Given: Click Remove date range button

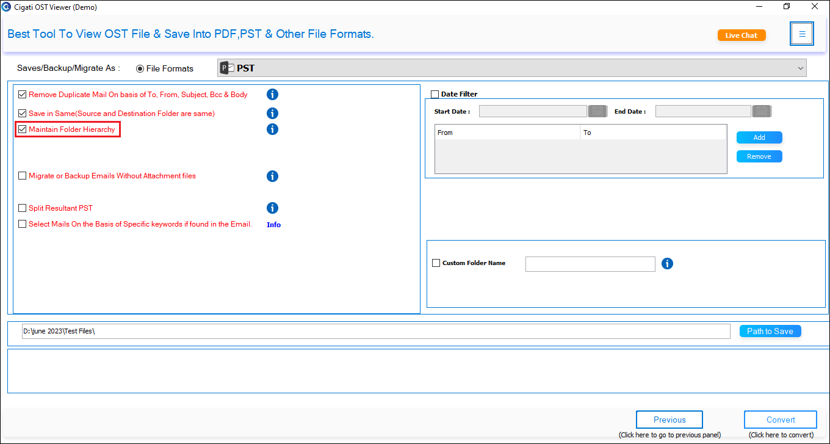Looking at the screenshot, I should click(x=759, y=156).
